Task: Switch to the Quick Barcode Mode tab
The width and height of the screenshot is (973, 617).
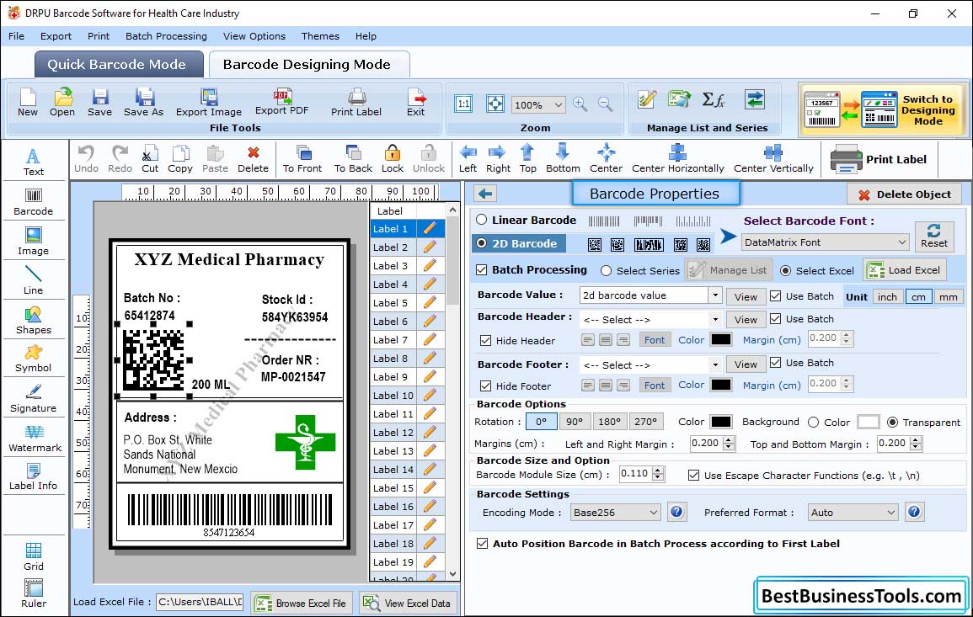Action: (118, 65)
